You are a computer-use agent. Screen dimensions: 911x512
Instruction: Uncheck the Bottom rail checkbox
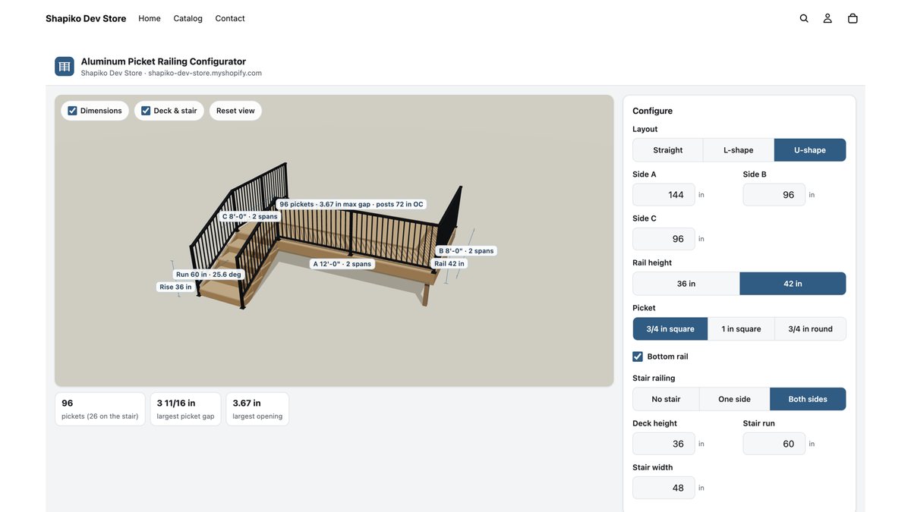point(638,357)
